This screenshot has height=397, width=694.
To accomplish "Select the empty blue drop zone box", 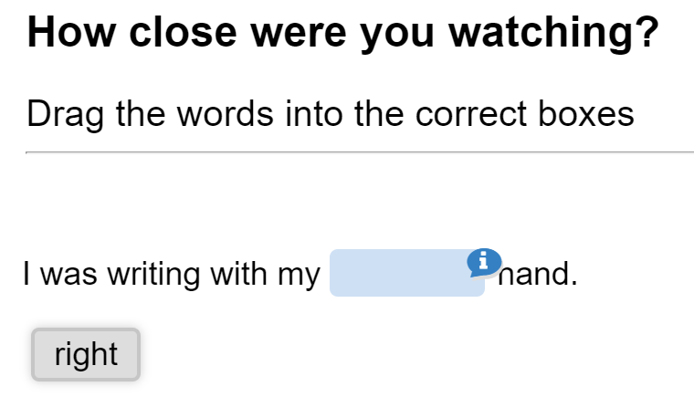I will (407, 273).
